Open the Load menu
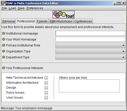 point(12,8)
